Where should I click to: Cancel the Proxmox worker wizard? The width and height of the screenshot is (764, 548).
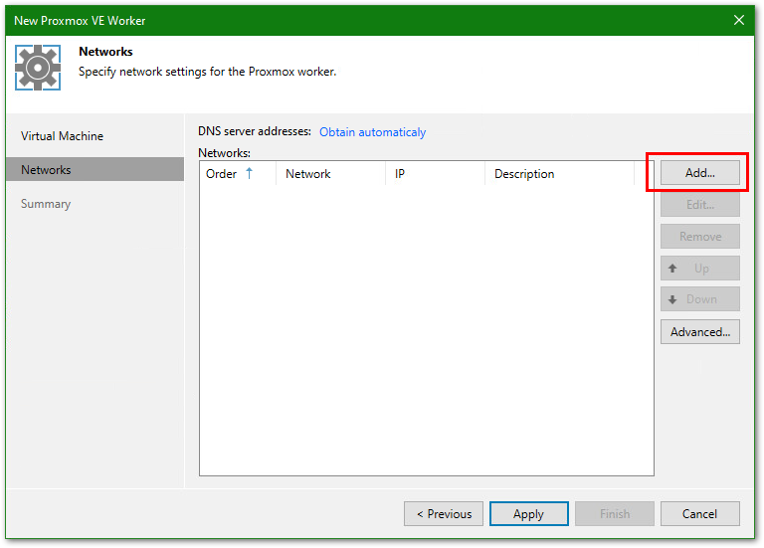point(699,514)
